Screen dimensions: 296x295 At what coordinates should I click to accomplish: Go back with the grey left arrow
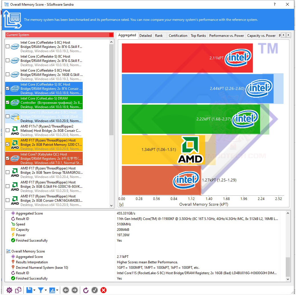(66, 290)
